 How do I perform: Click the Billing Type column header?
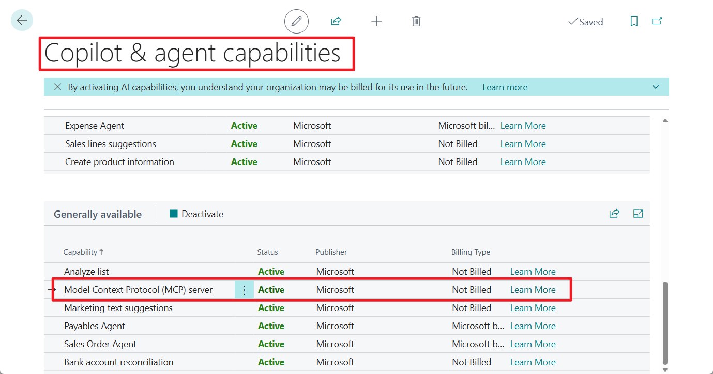pyautogui.click(x=471, y=252)
